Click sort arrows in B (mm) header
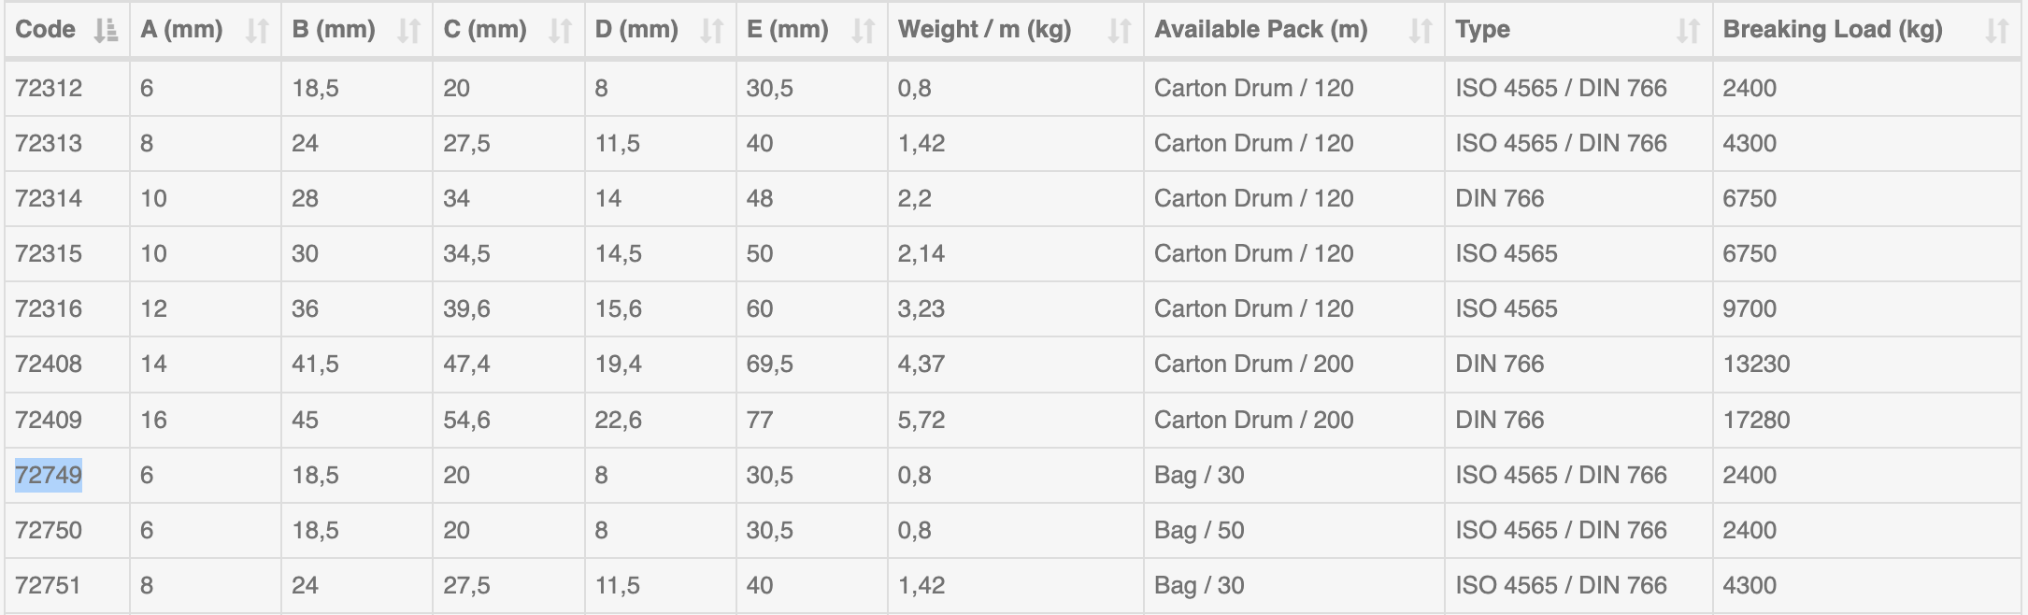 click(x=408, y=31)
